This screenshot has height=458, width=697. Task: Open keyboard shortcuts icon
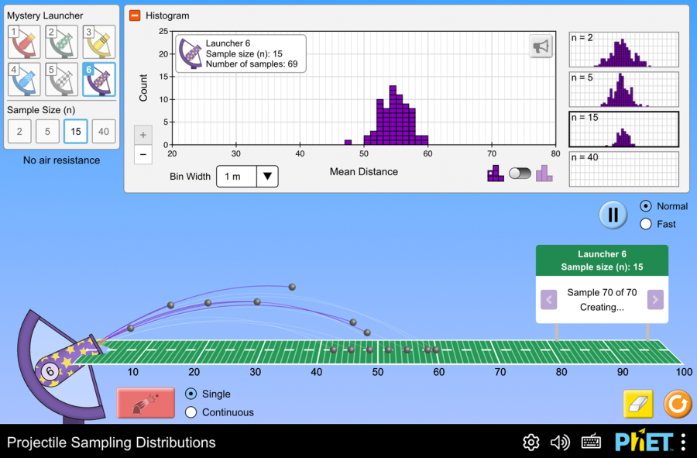pos(591,443)
